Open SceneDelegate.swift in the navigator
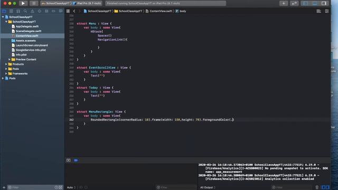 pos(28,31)
